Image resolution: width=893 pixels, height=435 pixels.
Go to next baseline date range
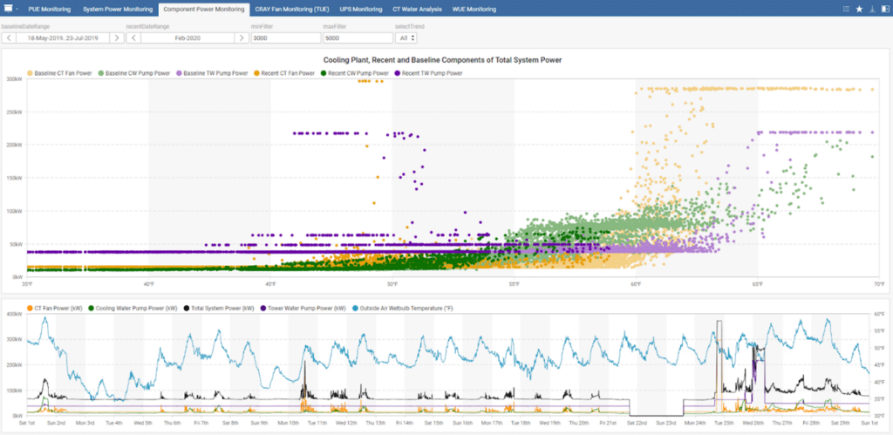pyautogui.click(x=116, y=37)
